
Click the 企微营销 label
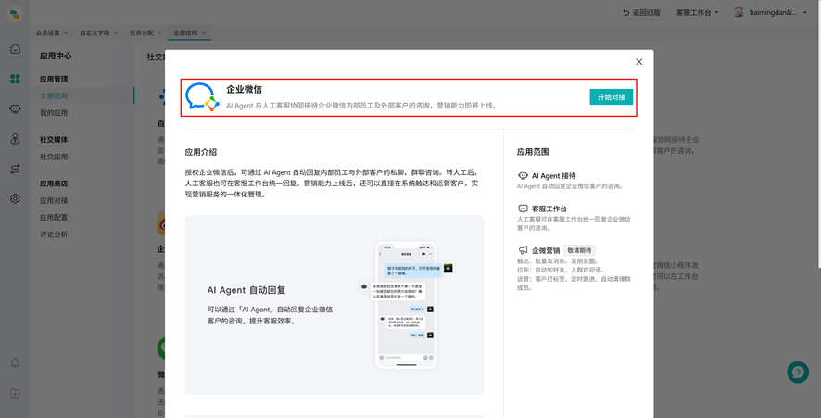click(x=546, y=250)
